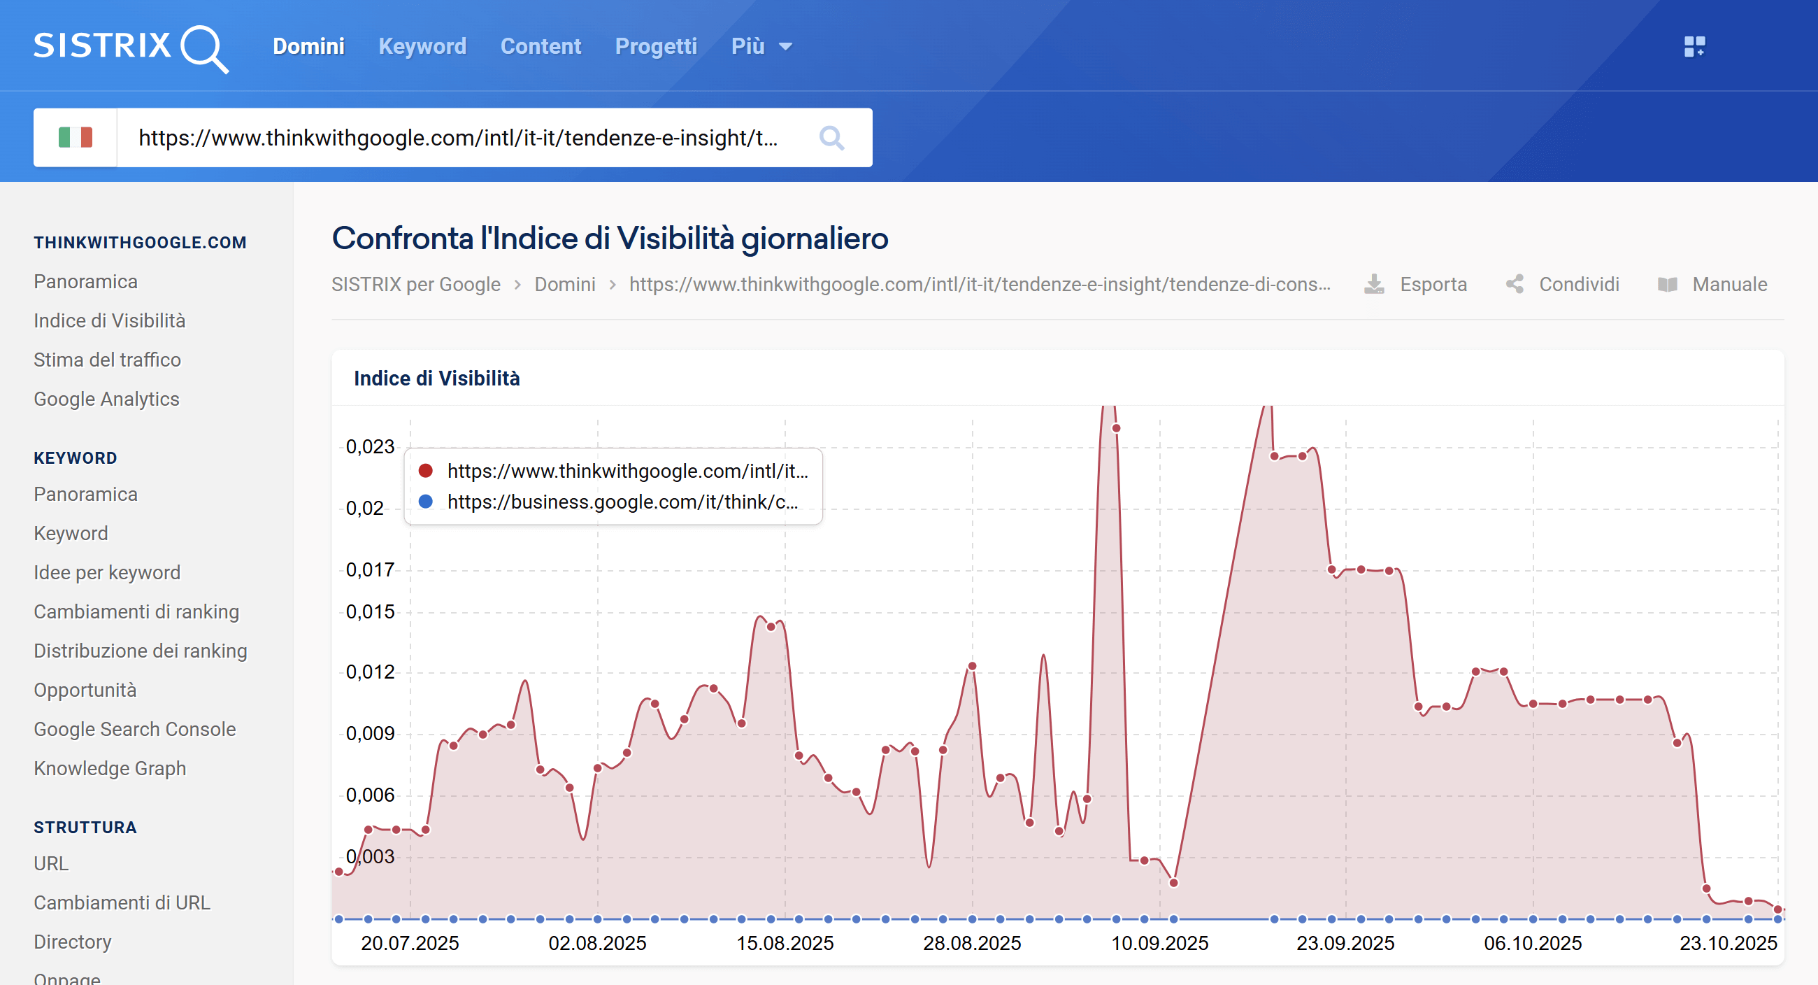The width and height of the screenshot is (1818, 985).
Task: Open the country selector with the Italian flag
Action: coord(75,137)
